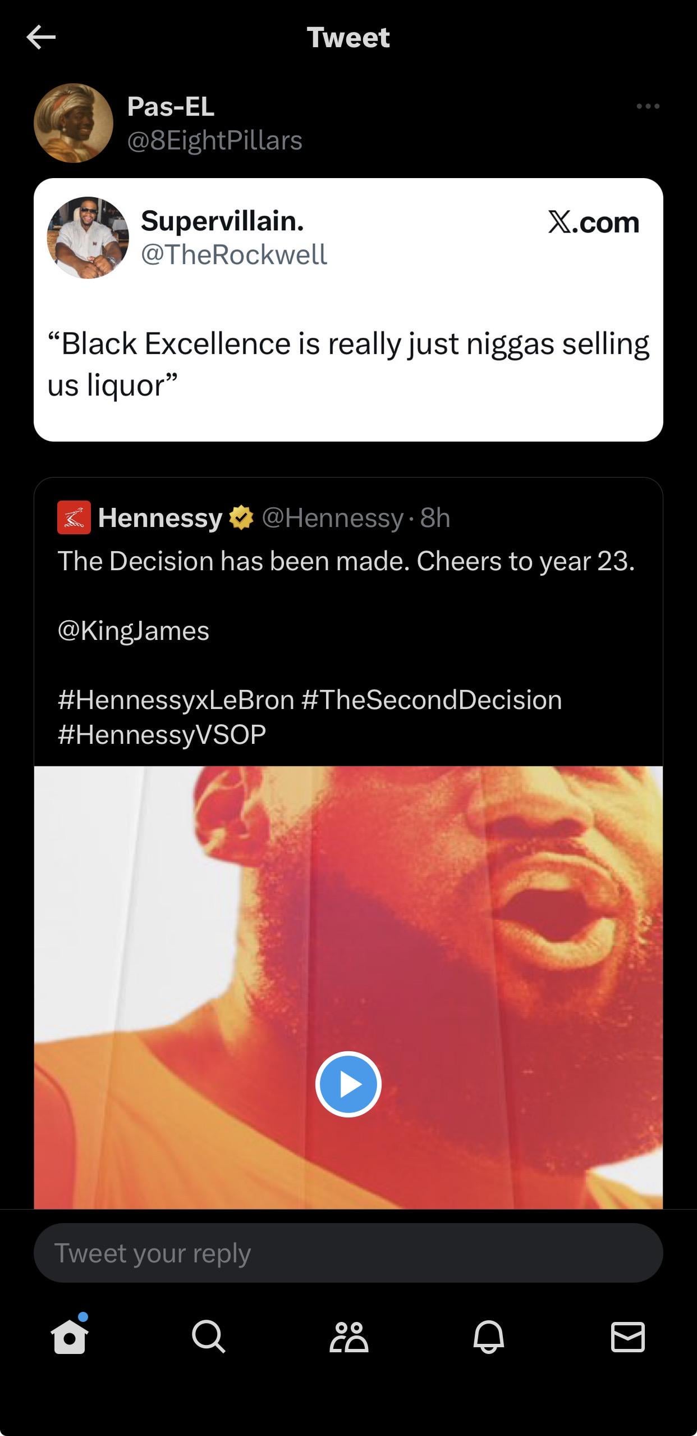Play the Hennessy video
This screenshot has height=1436, width=697.
[349, 1084]
